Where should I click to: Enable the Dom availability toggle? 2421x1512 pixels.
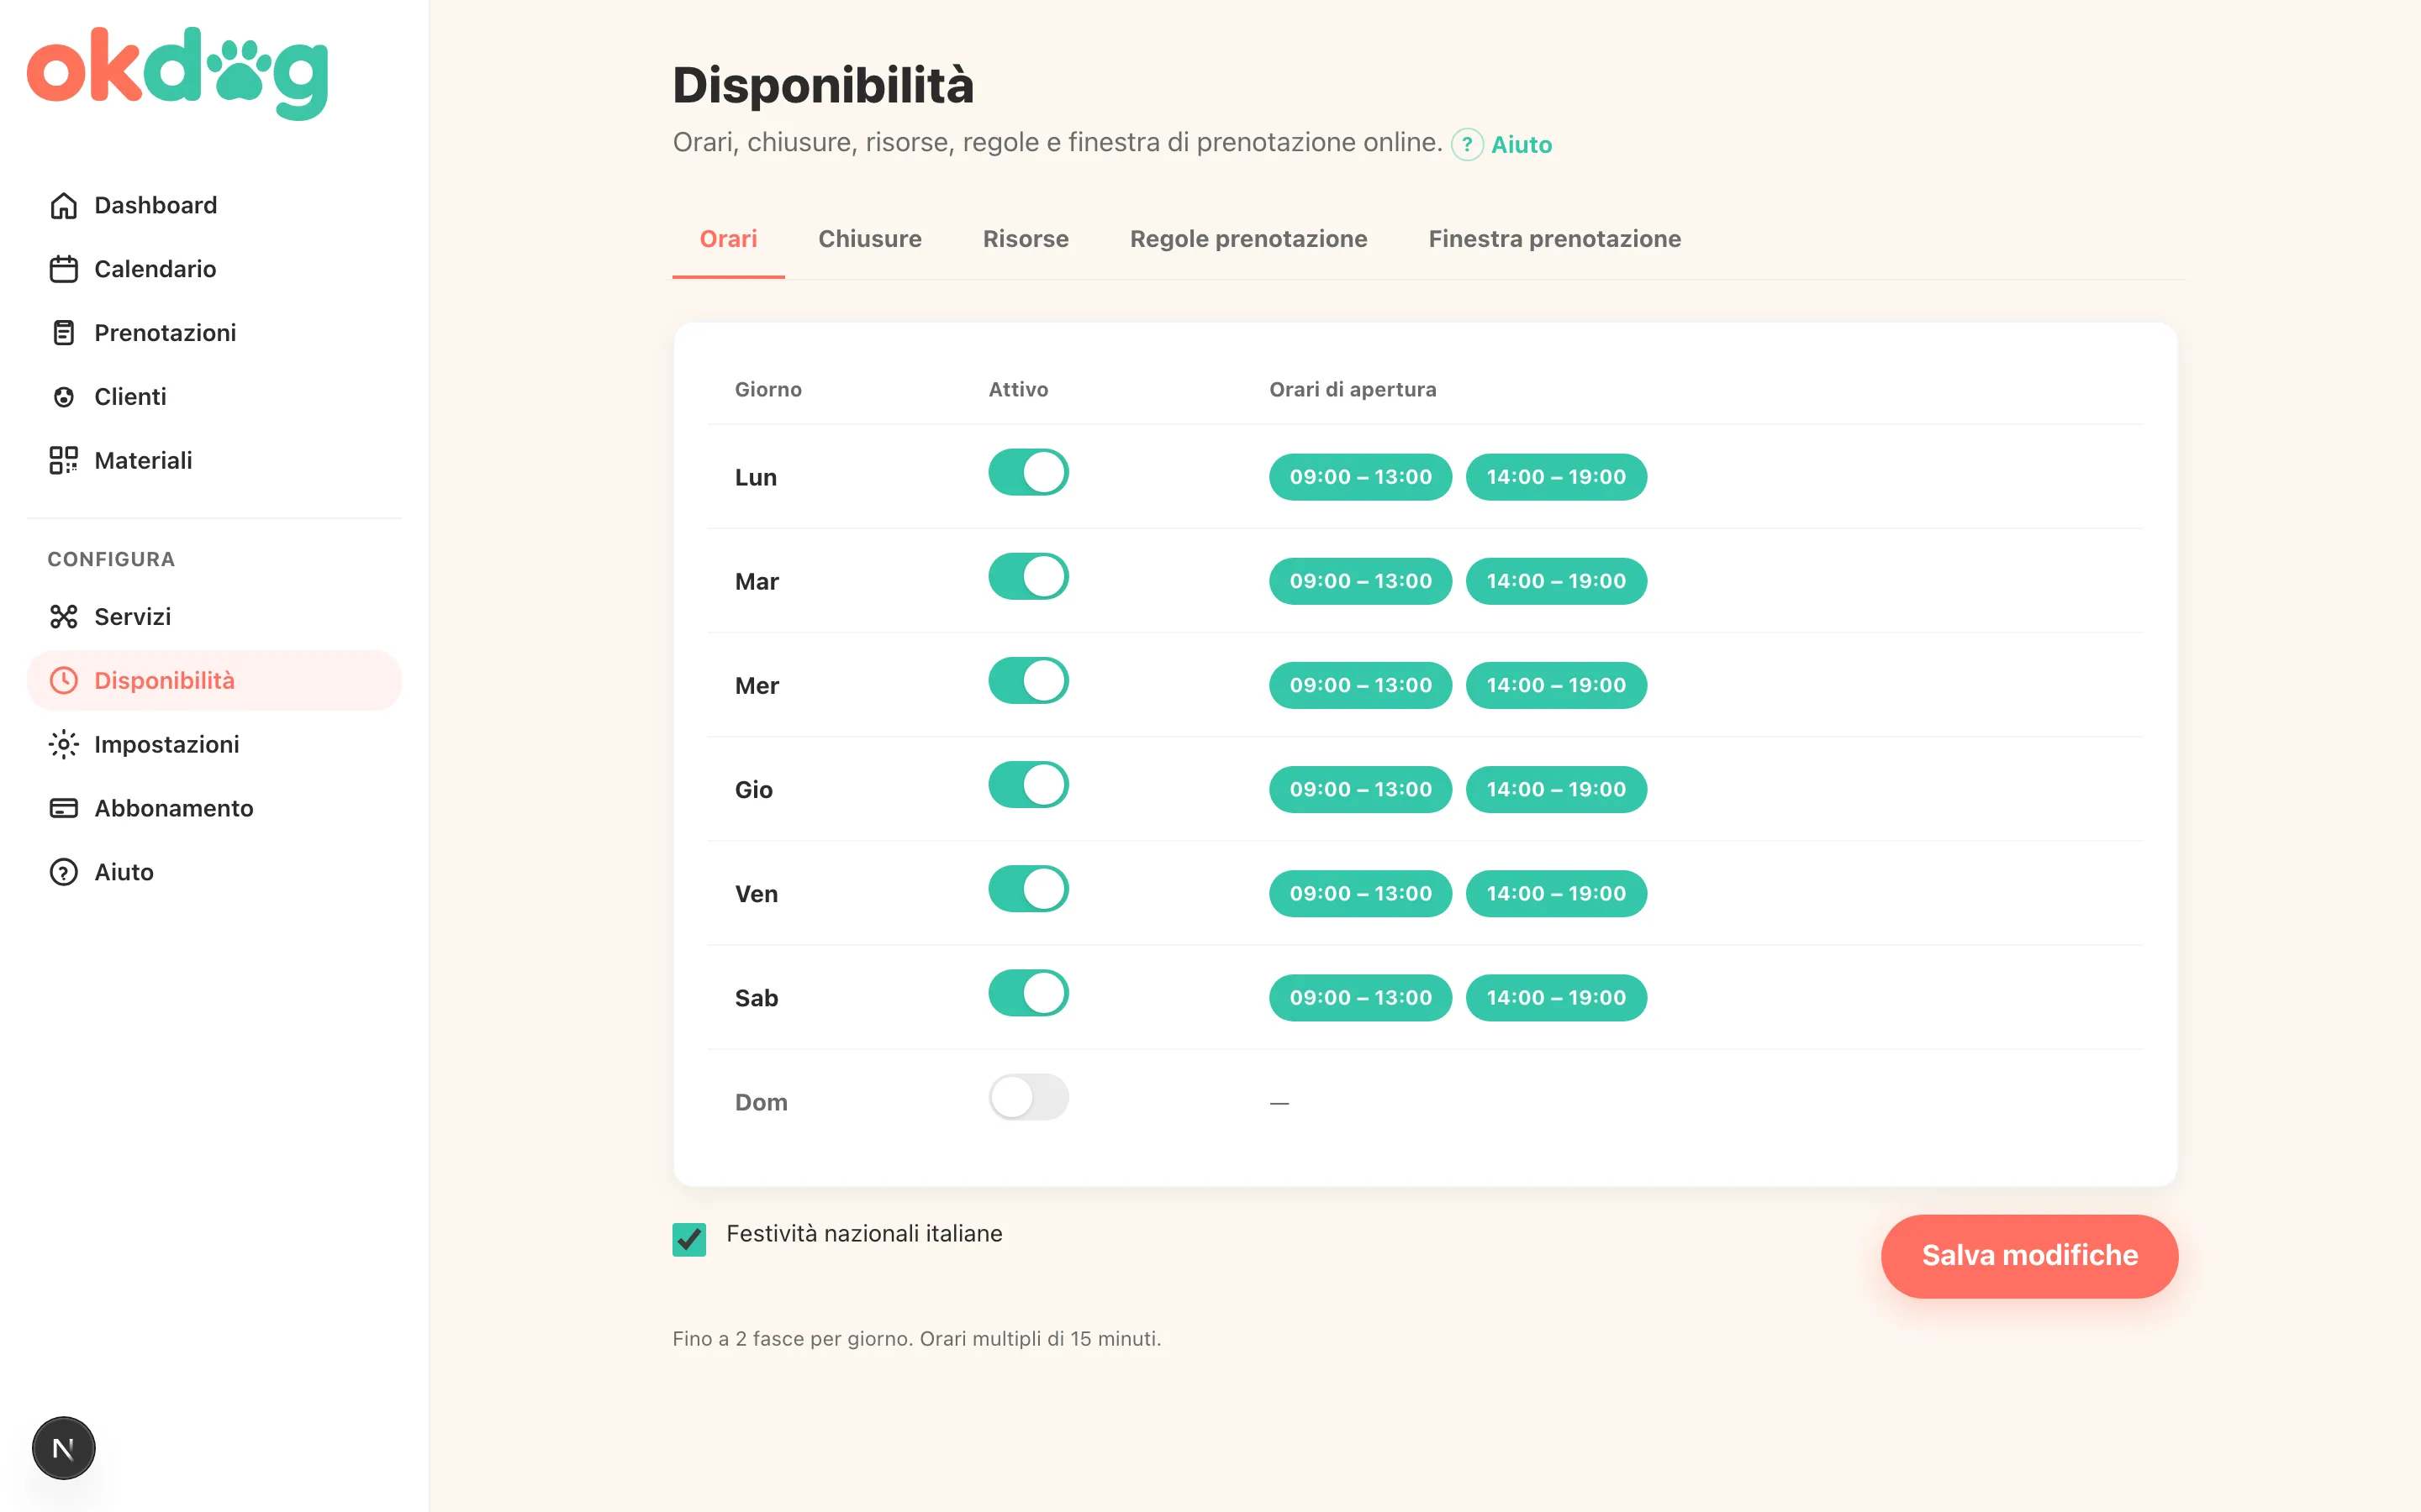coord(1028,1097)
